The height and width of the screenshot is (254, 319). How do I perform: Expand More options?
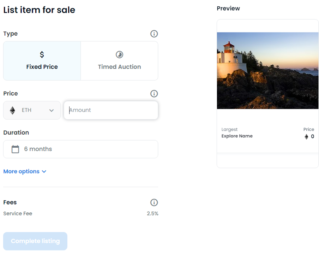[25, 171]
